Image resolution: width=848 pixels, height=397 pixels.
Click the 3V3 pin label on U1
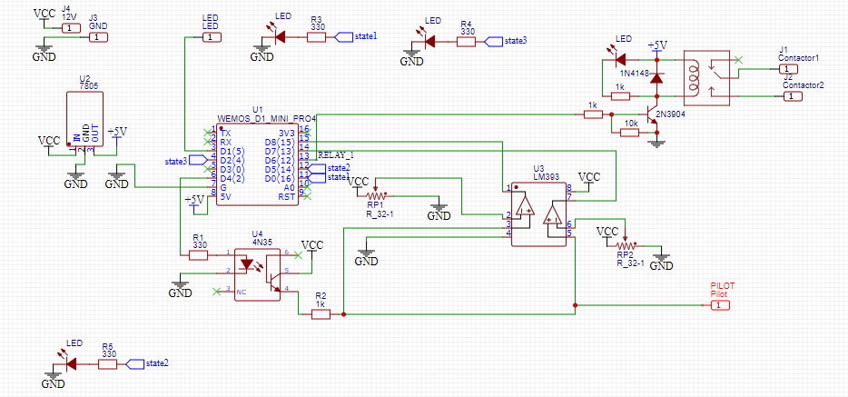(287, 133)
